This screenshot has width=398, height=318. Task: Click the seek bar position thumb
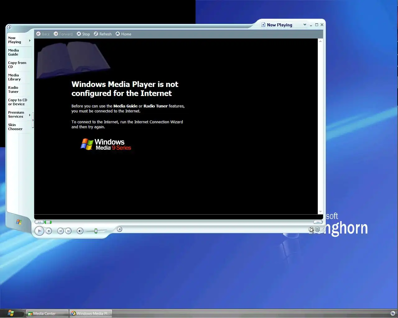coord(48,222)
